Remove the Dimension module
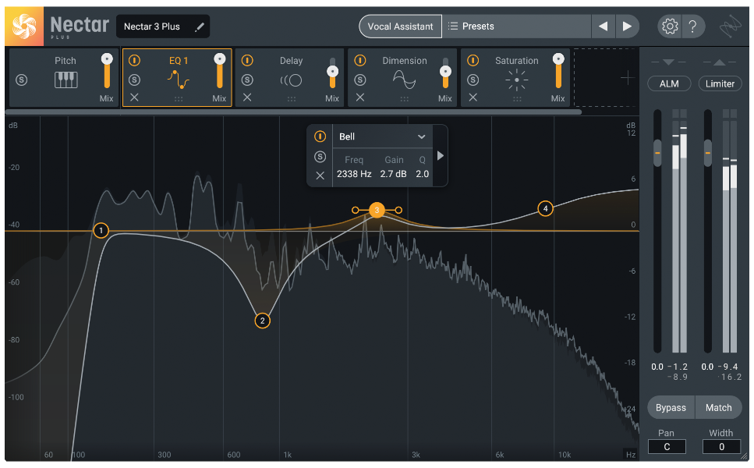 pyautogui.click(x=359, y=97)
